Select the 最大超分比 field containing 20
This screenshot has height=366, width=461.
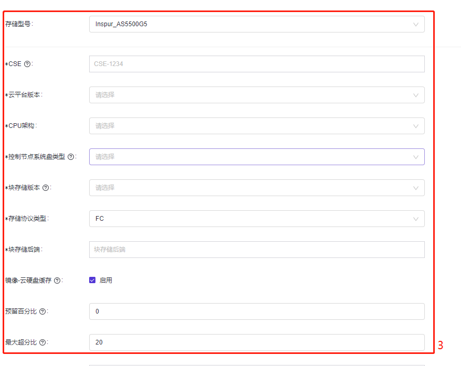click(x=256, y=342)
